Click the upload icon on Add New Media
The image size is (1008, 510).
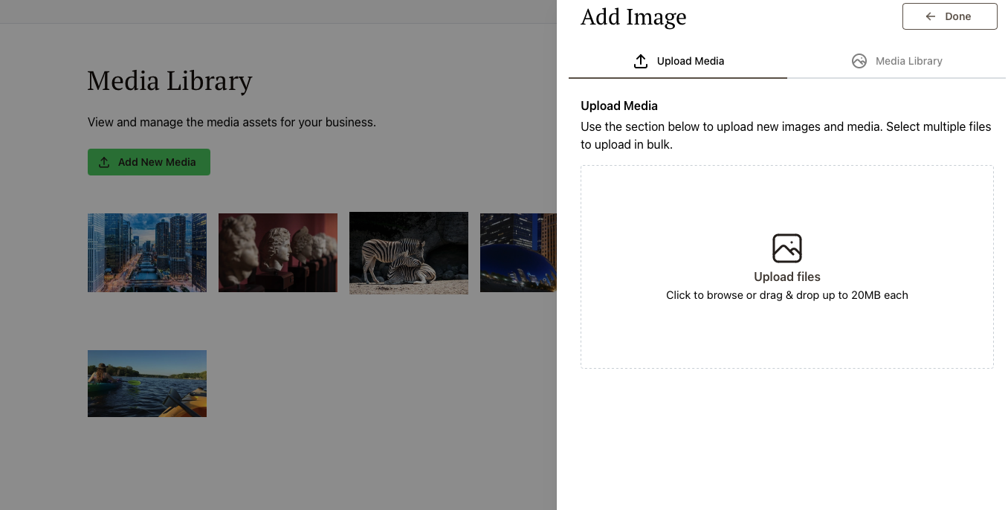104,162
